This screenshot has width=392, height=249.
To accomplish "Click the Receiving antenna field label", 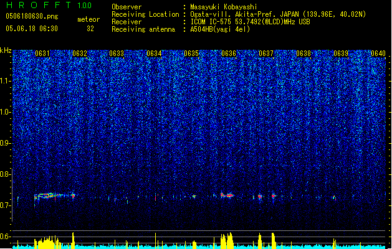I will pyautogui.click(x=143, y=29).
